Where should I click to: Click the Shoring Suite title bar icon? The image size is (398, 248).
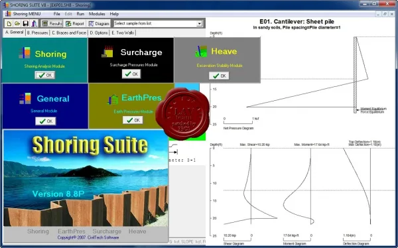(5, 5)
